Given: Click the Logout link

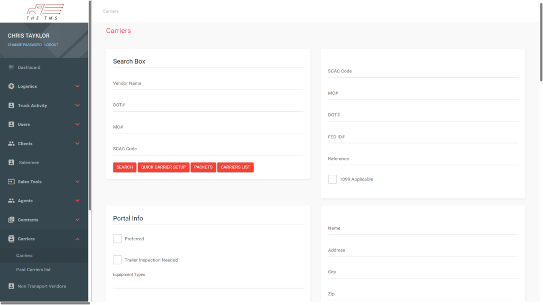Looking at the screenshot, I should click(51, 45).
